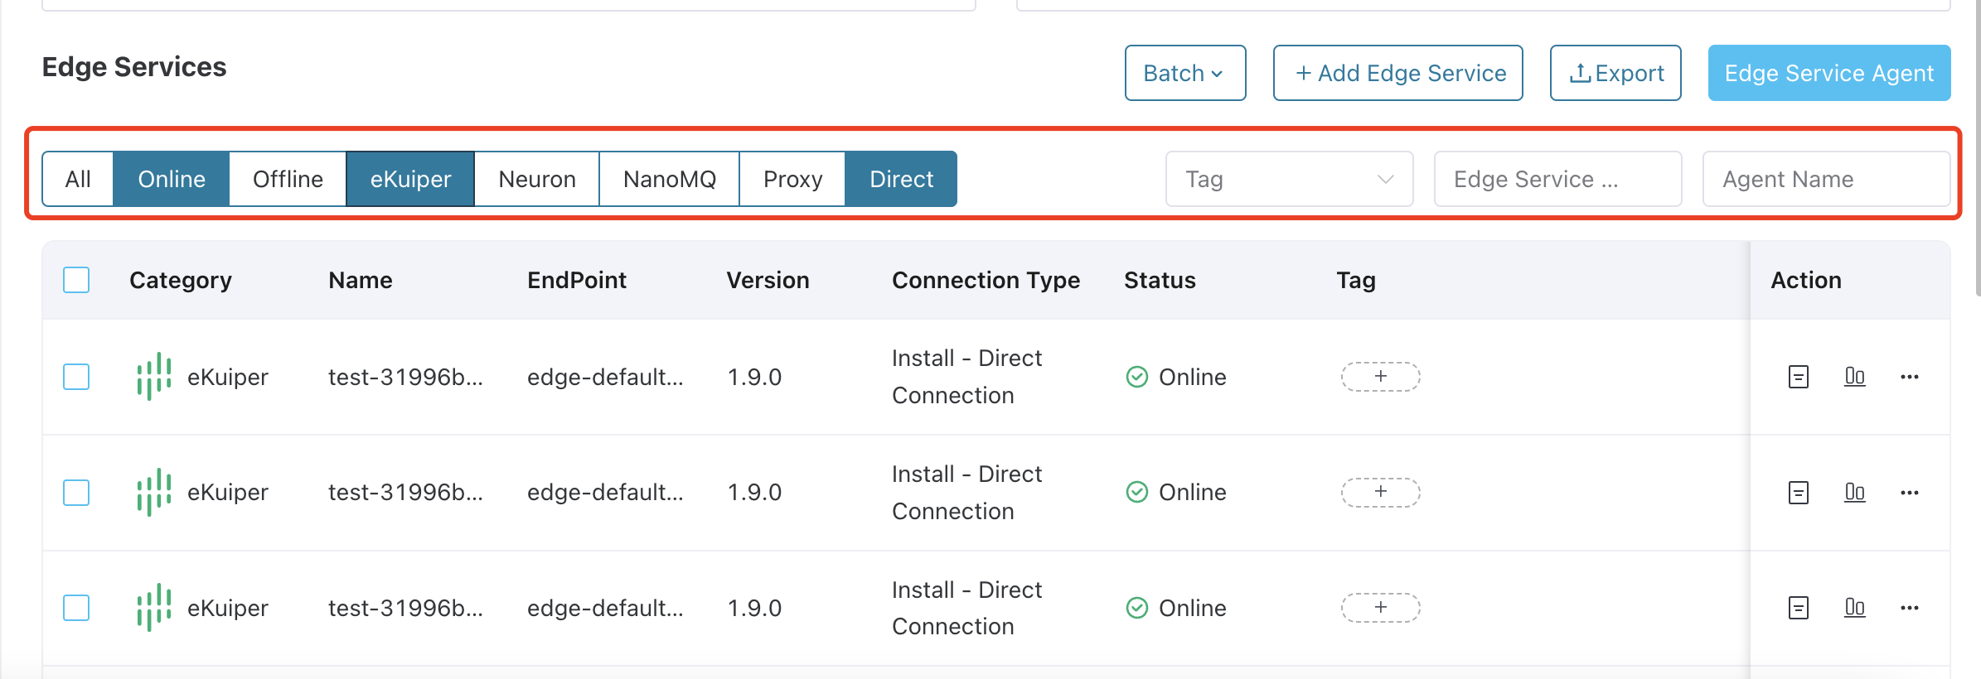This screenshot has width=1981, height=679.
Task: Open monitoring chart icon in second eKuiper row
Action: [x=1854, y=493]
